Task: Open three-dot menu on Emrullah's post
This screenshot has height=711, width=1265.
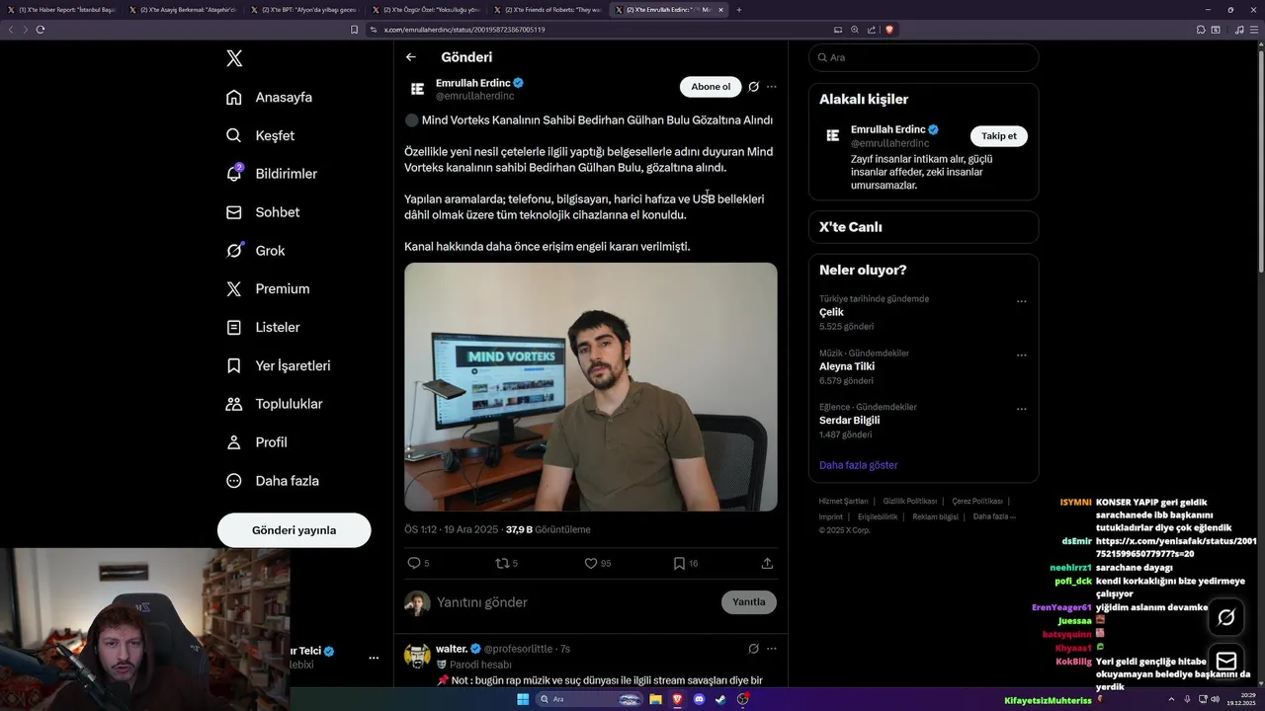Action: pyautogui.click(x=772, y=87)
